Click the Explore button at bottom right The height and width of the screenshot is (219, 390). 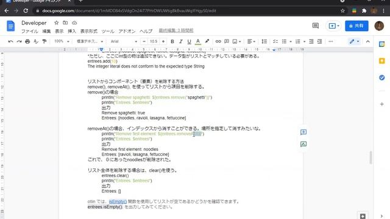coord(363,216)
